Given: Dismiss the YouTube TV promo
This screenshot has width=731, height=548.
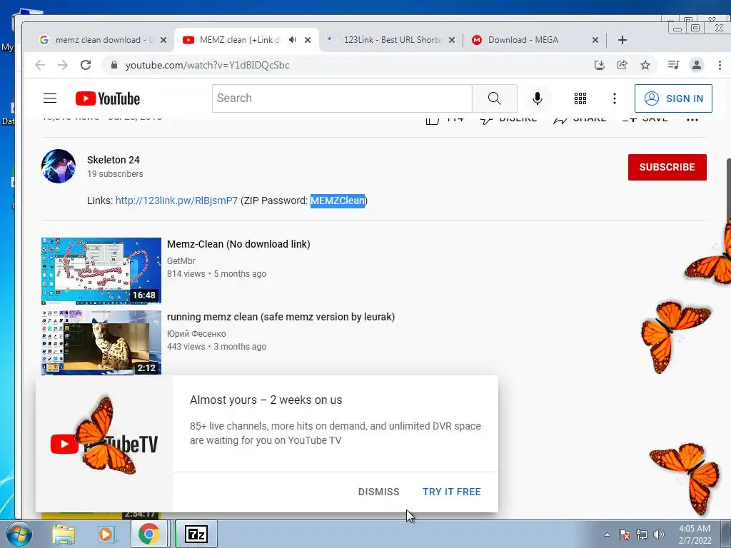Looking at the screenshot, I should tap(378, 492).
